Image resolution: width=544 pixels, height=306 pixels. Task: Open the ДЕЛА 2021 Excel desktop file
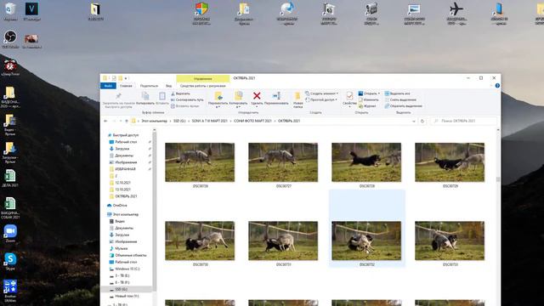tap(10, 178)
